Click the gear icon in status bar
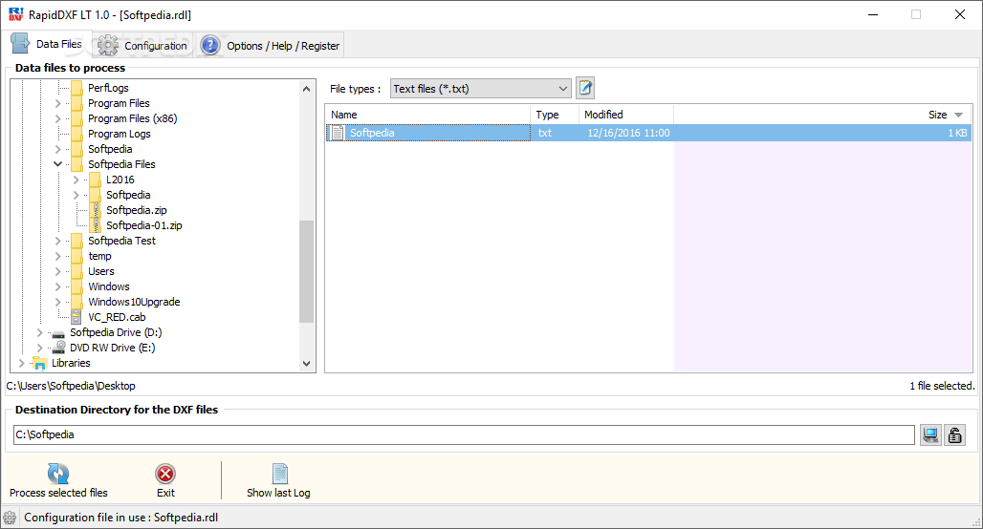 tap(10, 518)
